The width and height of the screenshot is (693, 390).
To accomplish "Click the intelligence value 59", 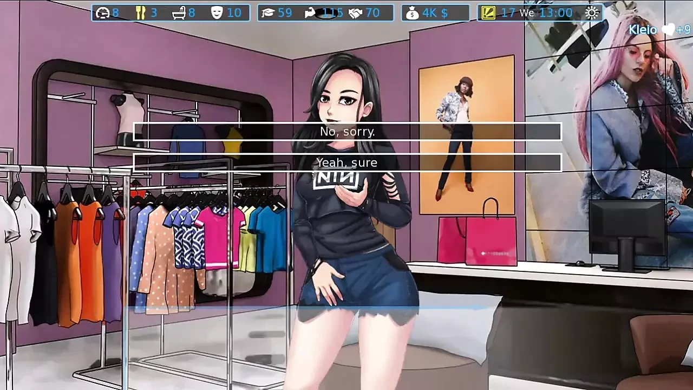I will coord(285,12).
